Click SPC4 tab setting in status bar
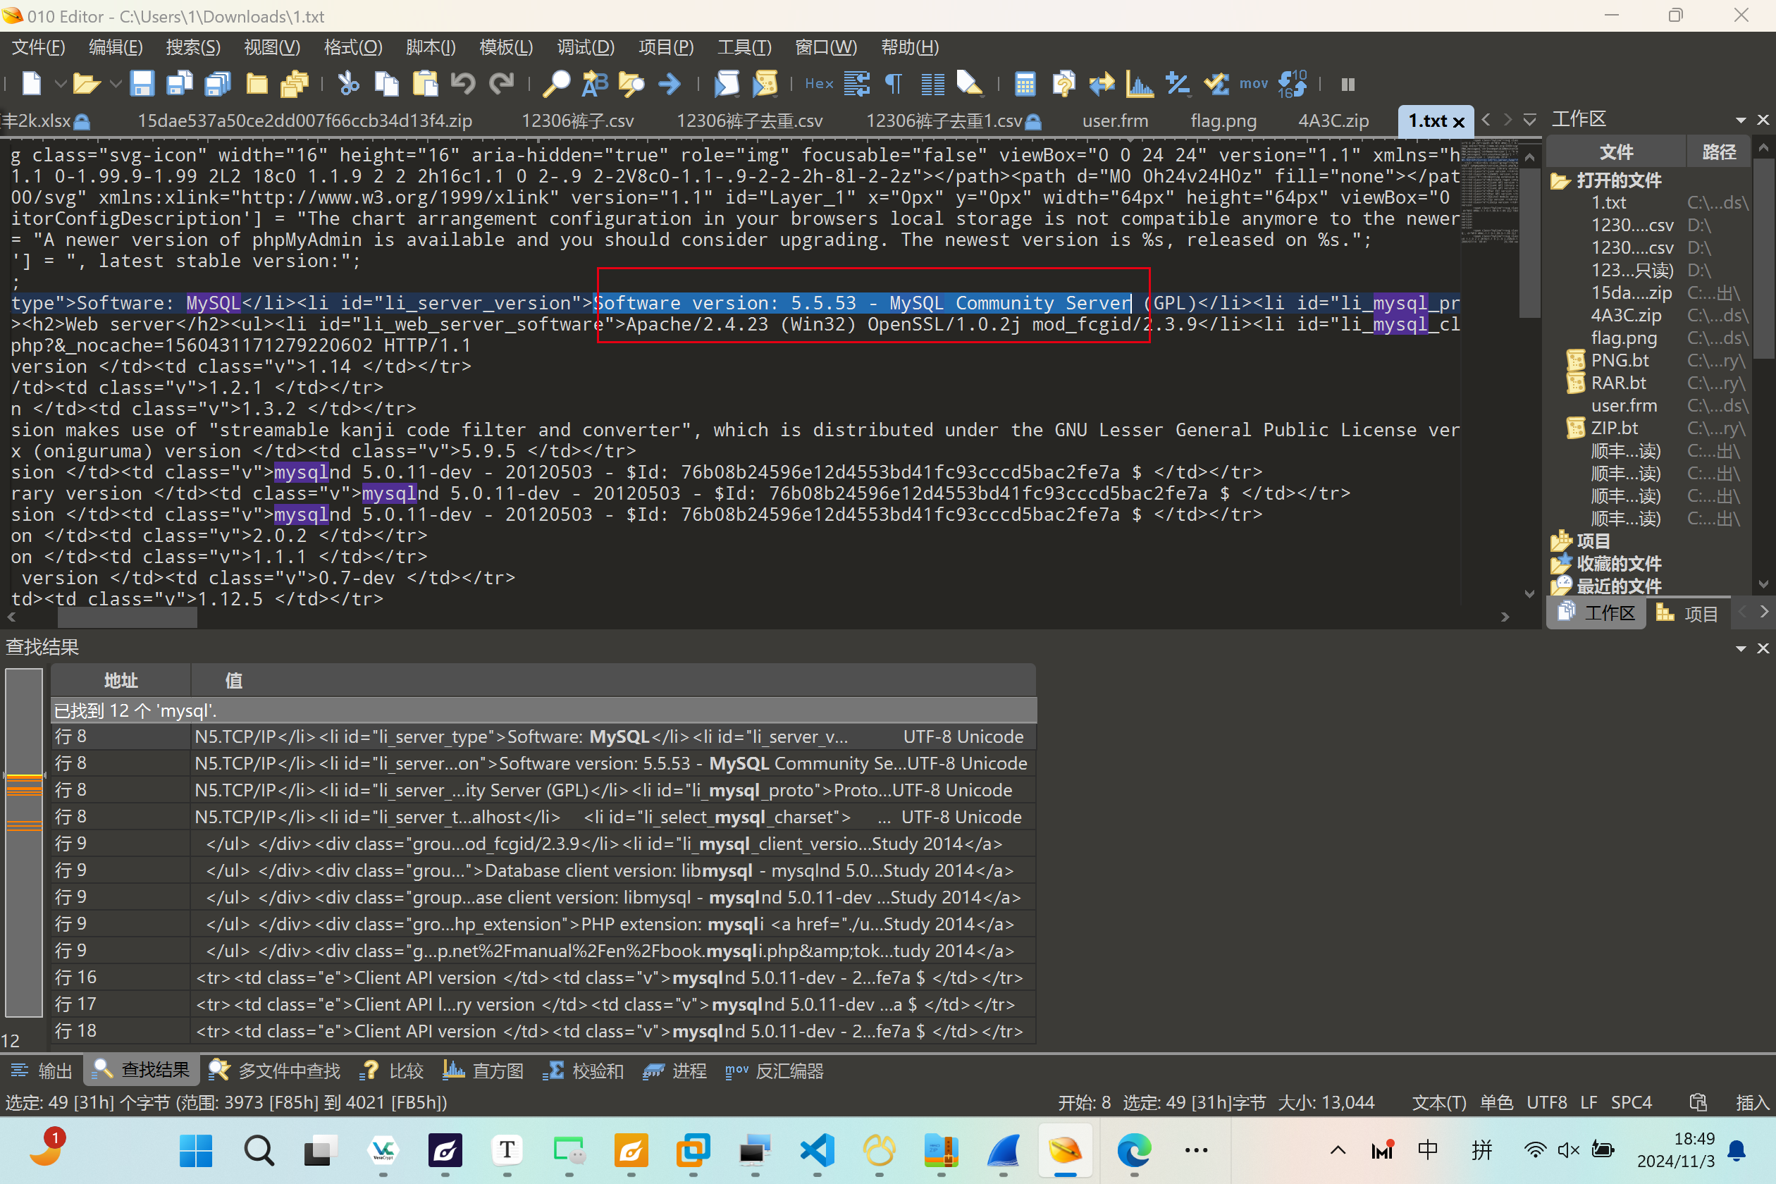This screenshot has width=1776, height=1184. coord(1631,1102)
